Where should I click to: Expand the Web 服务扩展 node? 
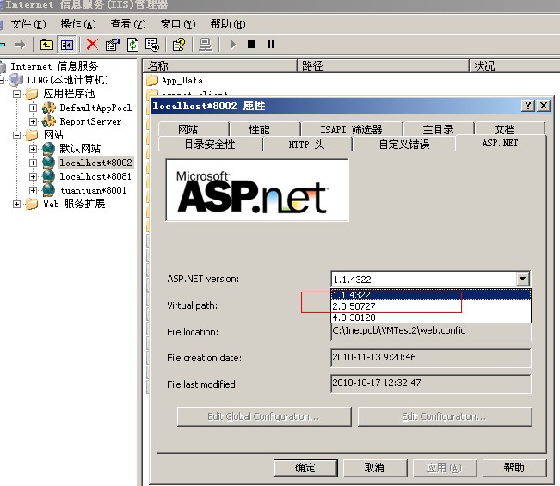(x=16, y=204)
